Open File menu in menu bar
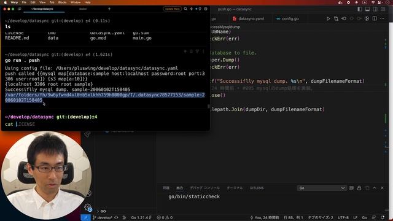393x221 pixels. coord(24,2)
